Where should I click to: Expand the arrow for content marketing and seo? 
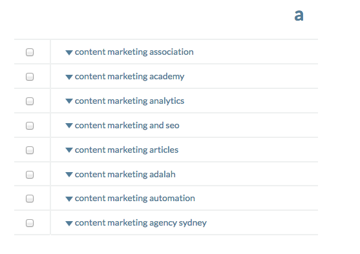(69, 126)
